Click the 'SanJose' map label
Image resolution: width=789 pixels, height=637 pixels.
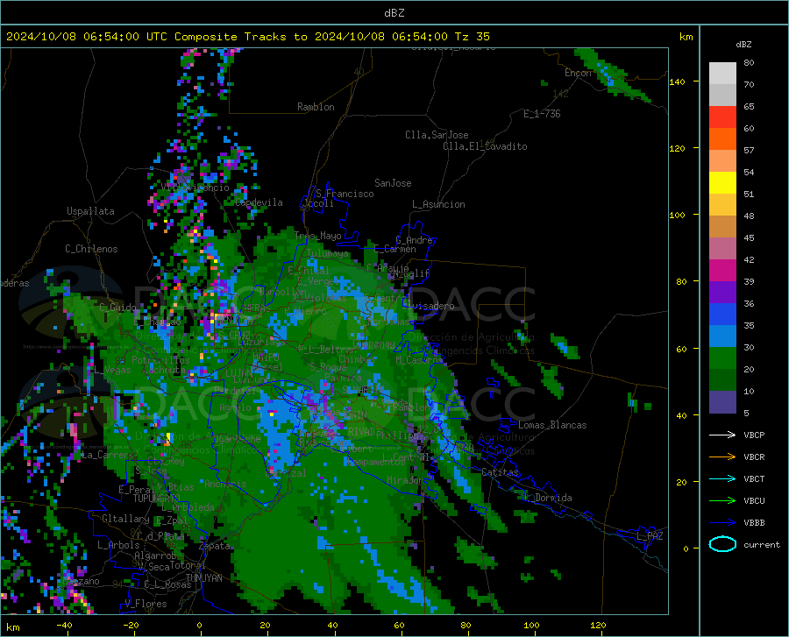pyautogui.click(x=393, y=183)
